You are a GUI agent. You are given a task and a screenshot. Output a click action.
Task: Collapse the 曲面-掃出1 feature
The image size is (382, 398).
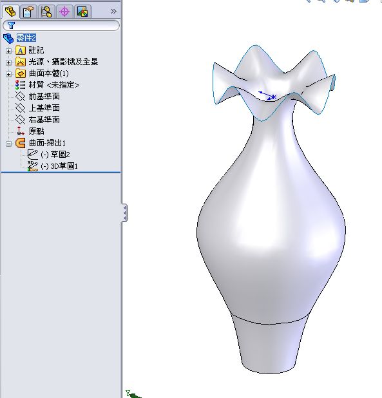pos(8,144)
